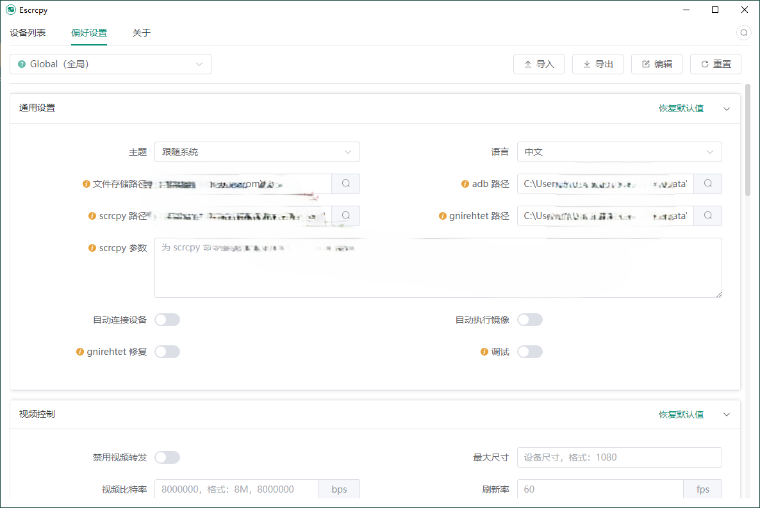Click the gnirehtet 路径 text field
Viewport: 760px width, 508px height.
click(x=606, y=216)
